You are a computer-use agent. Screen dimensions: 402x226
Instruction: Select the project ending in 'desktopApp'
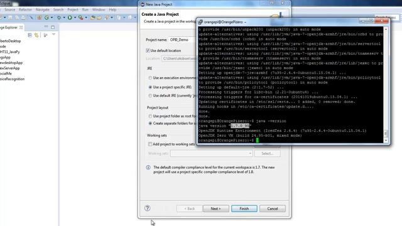pos(11,63)
